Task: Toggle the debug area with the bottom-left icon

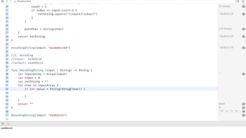Action: (3, 123)
